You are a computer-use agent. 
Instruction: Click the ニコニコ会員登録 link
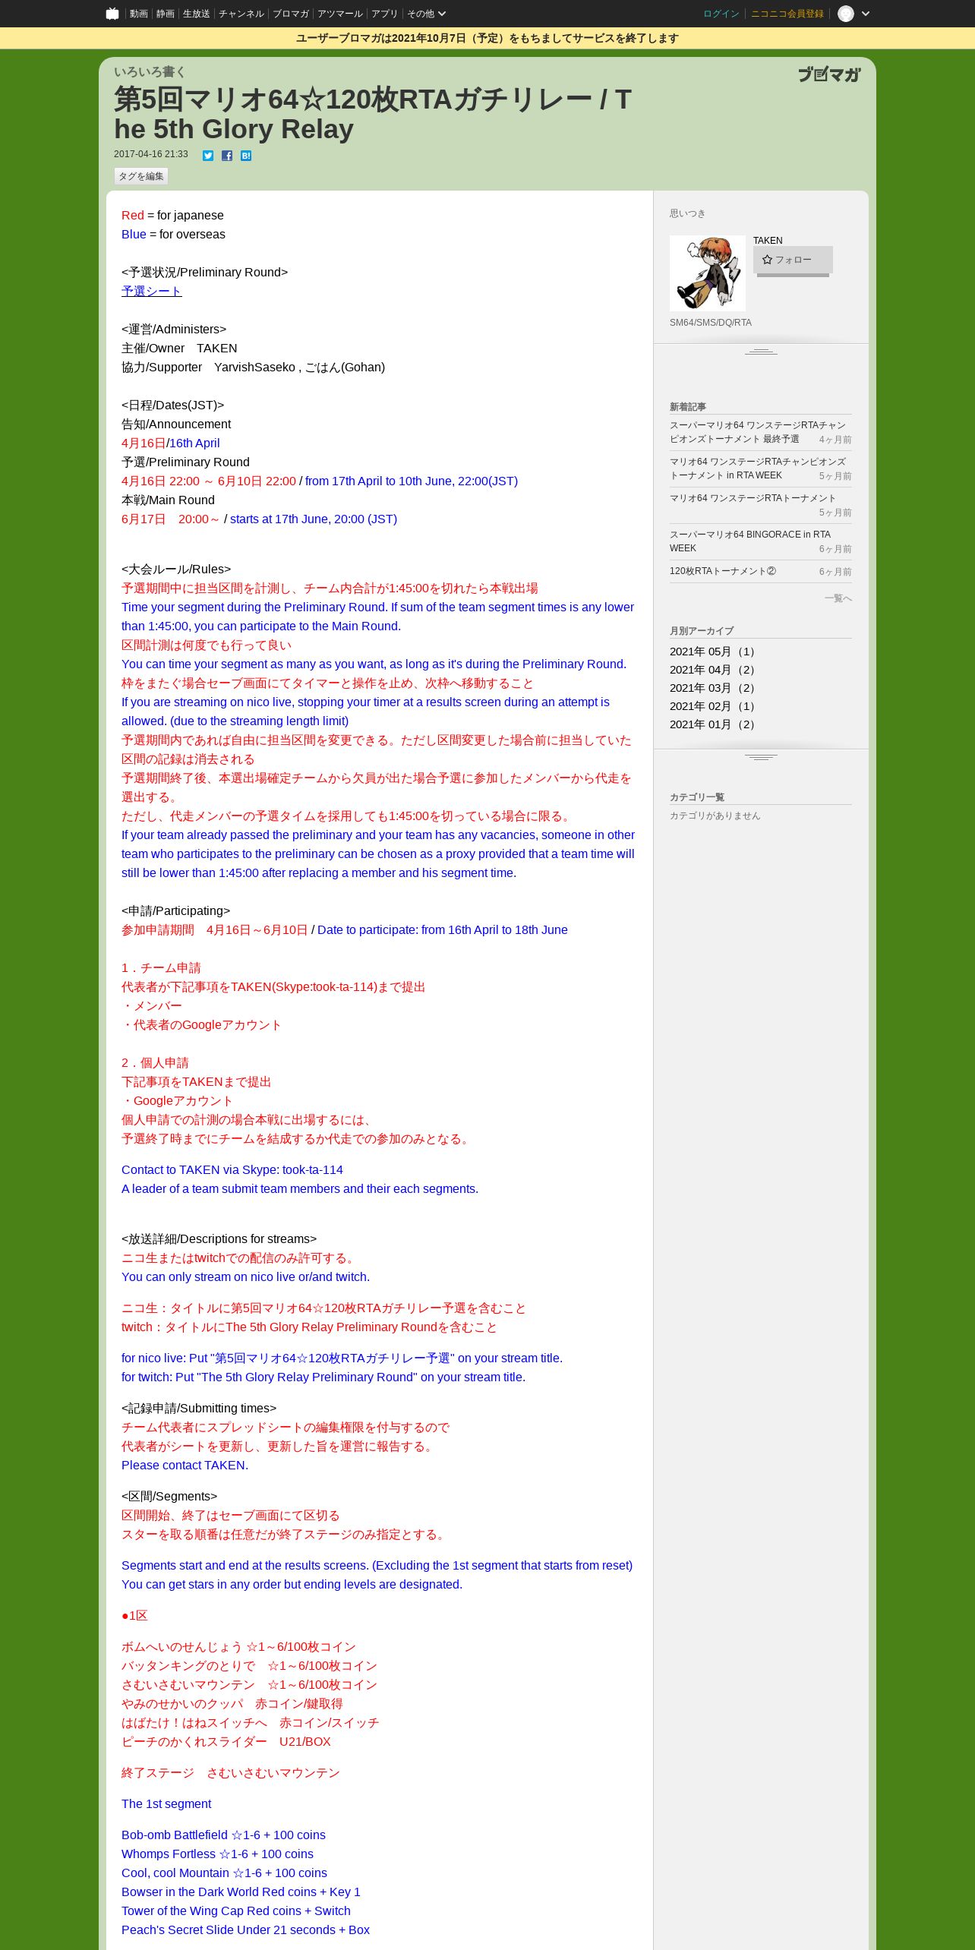[787, 14]
